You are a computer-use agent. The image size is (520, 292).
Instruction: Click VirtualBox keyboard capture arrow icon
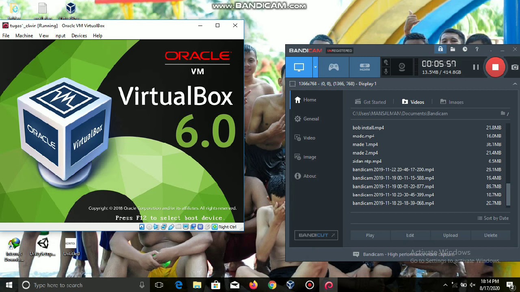(x=214, y=227)
